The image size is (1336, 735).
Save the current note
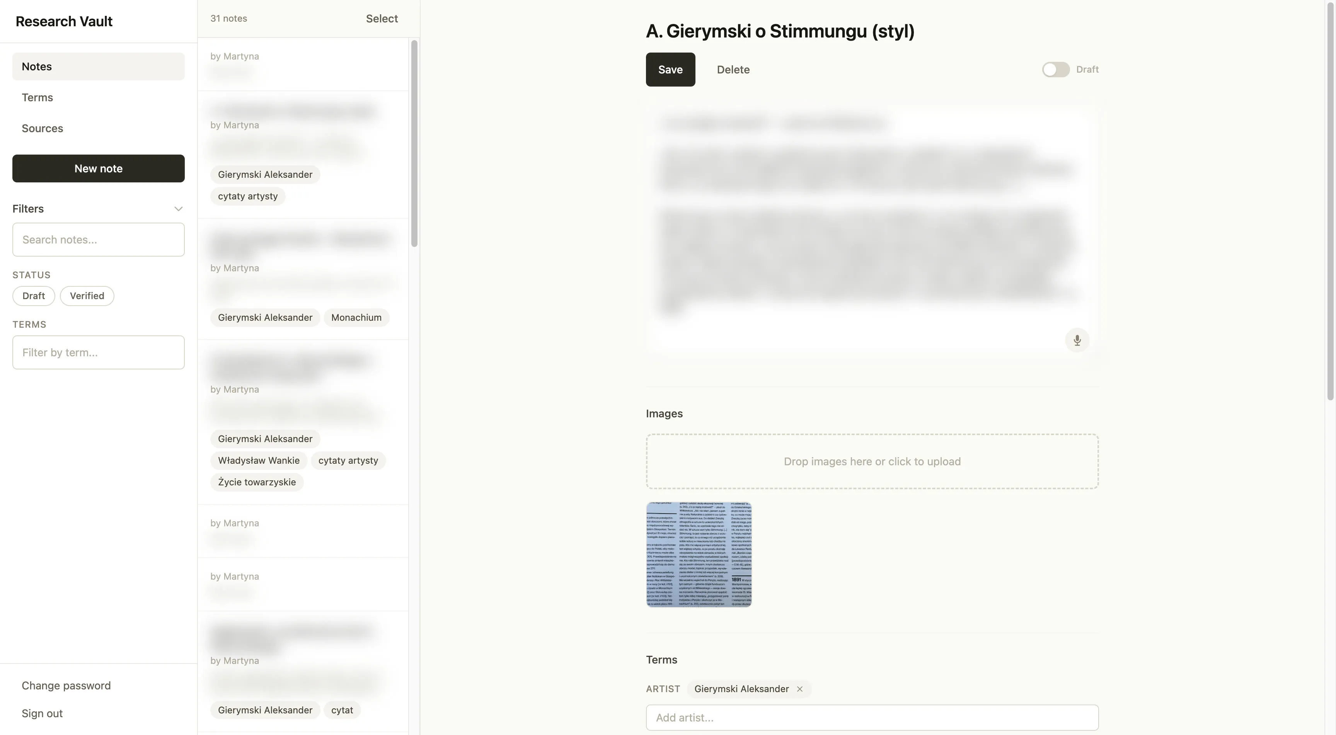[x=670, y=70]
